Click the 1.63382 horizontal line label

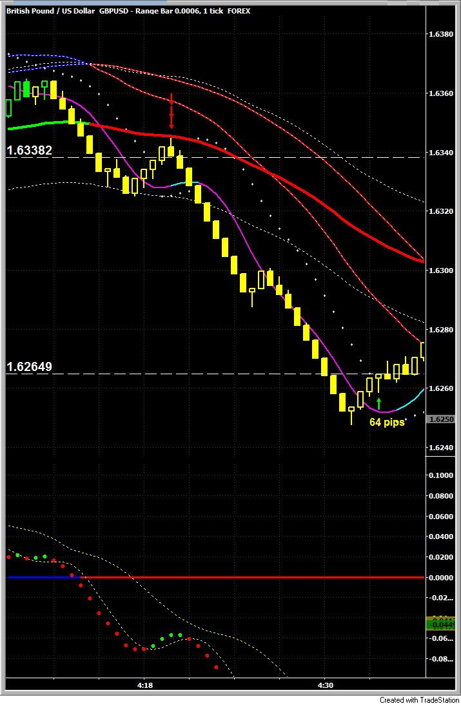coord(29,151)
